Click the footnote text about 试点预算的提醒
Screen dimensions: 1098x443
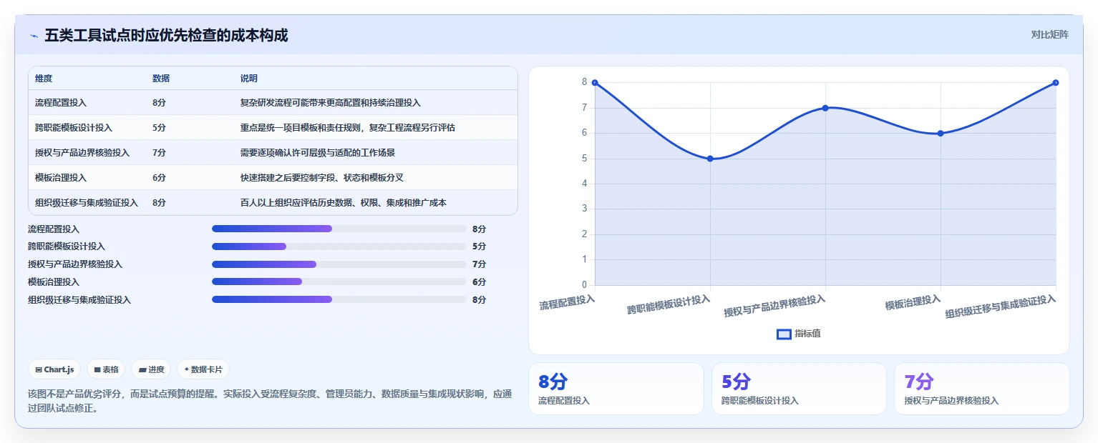coord(270,401)
